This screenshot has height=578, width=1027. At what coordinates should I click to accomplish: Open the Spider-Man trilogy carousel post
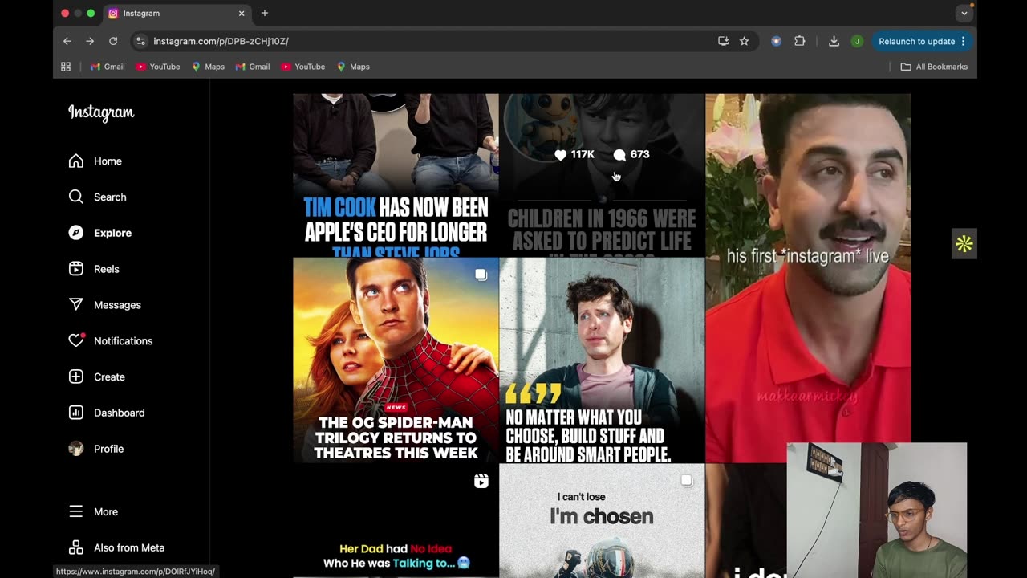(x=396, y=360)
